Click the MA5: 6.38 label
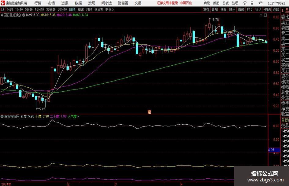Image resolution: width=289 pixels, height=186 pixels. point(33,15)
